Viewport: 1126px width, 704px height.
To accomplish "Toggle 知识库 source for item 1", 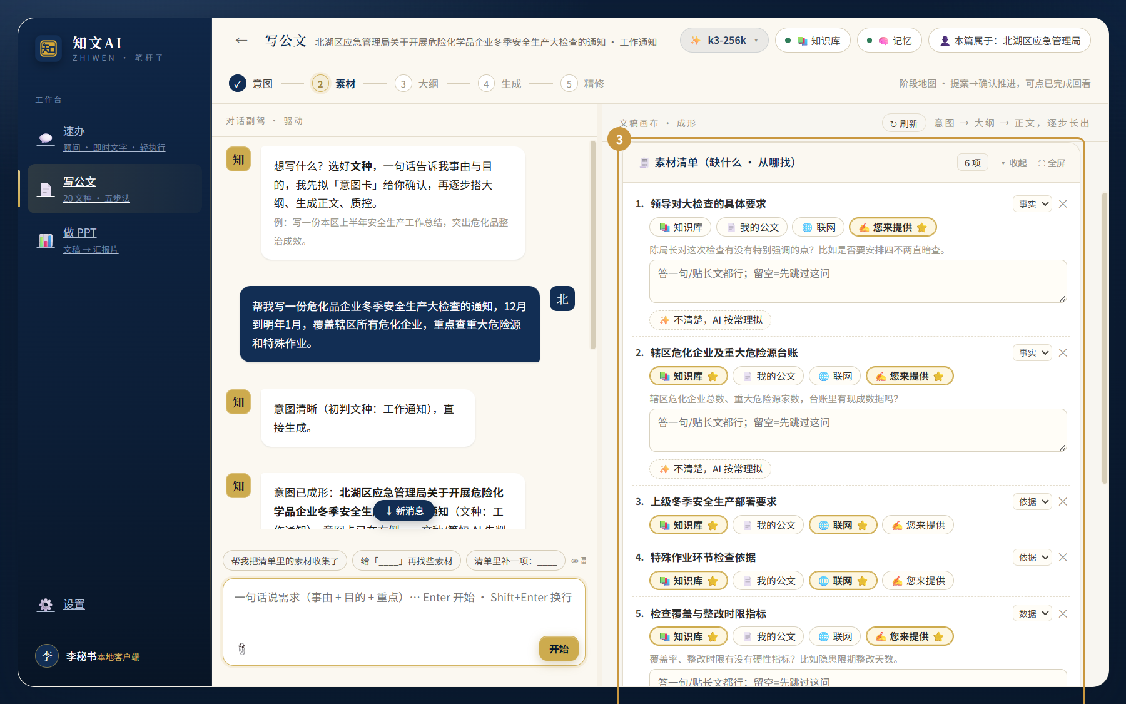I will (681, 227).
